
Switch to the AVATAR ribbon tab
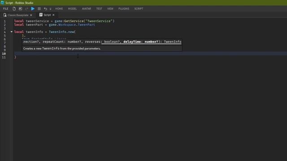[x=87, y=8]
